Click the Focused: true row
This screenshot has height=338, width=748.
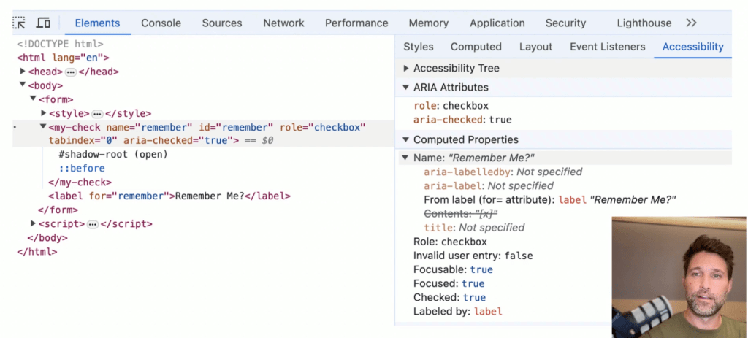pos(449,283)
